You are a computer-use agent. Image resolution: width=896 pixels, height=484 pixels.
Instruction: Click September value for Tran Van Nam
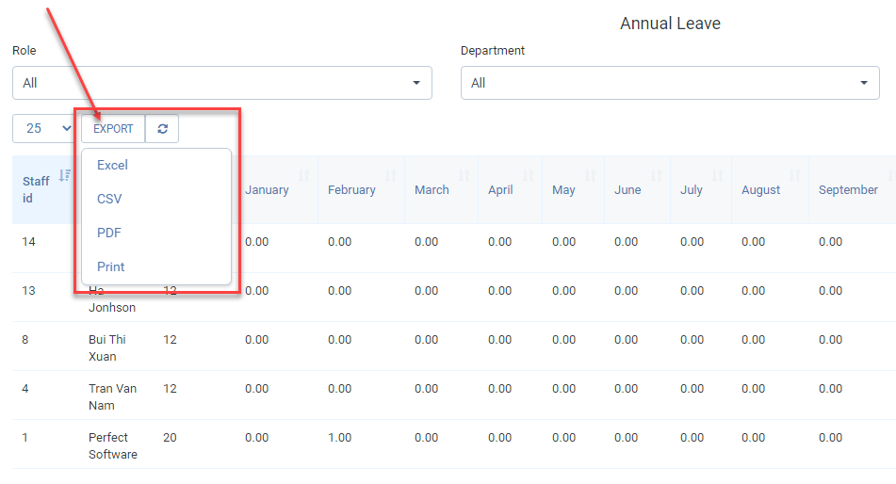click(830, 389)
